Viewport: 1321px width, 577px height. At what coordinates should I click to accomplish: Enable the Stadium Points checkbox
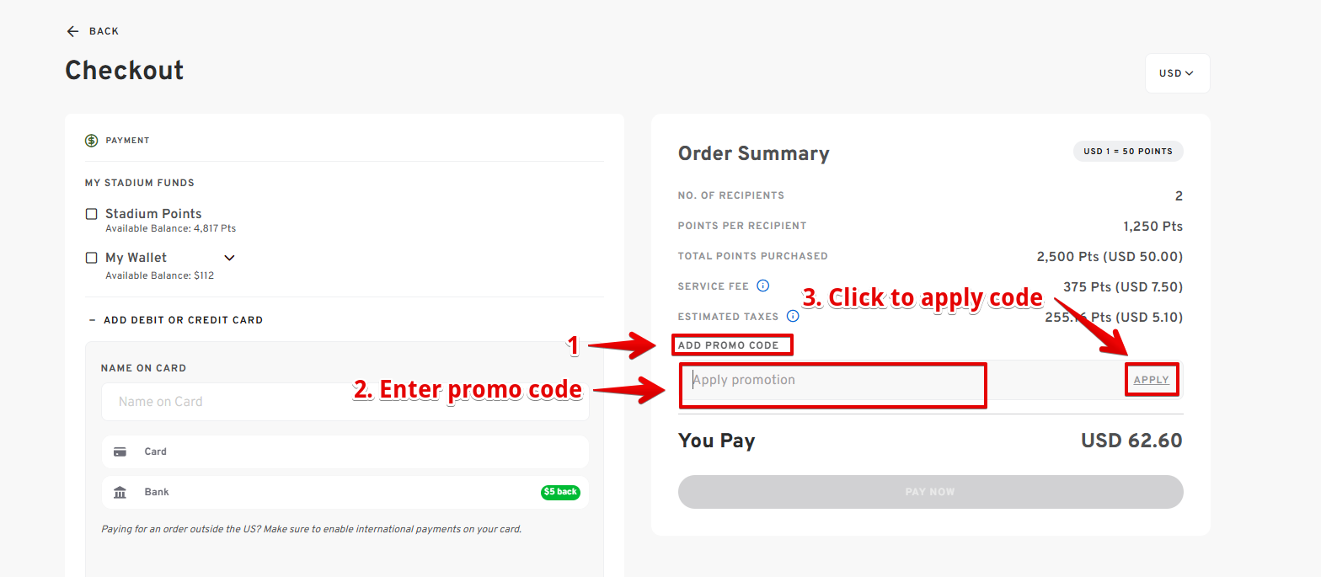pyautogui.click(x=92, y=214)
